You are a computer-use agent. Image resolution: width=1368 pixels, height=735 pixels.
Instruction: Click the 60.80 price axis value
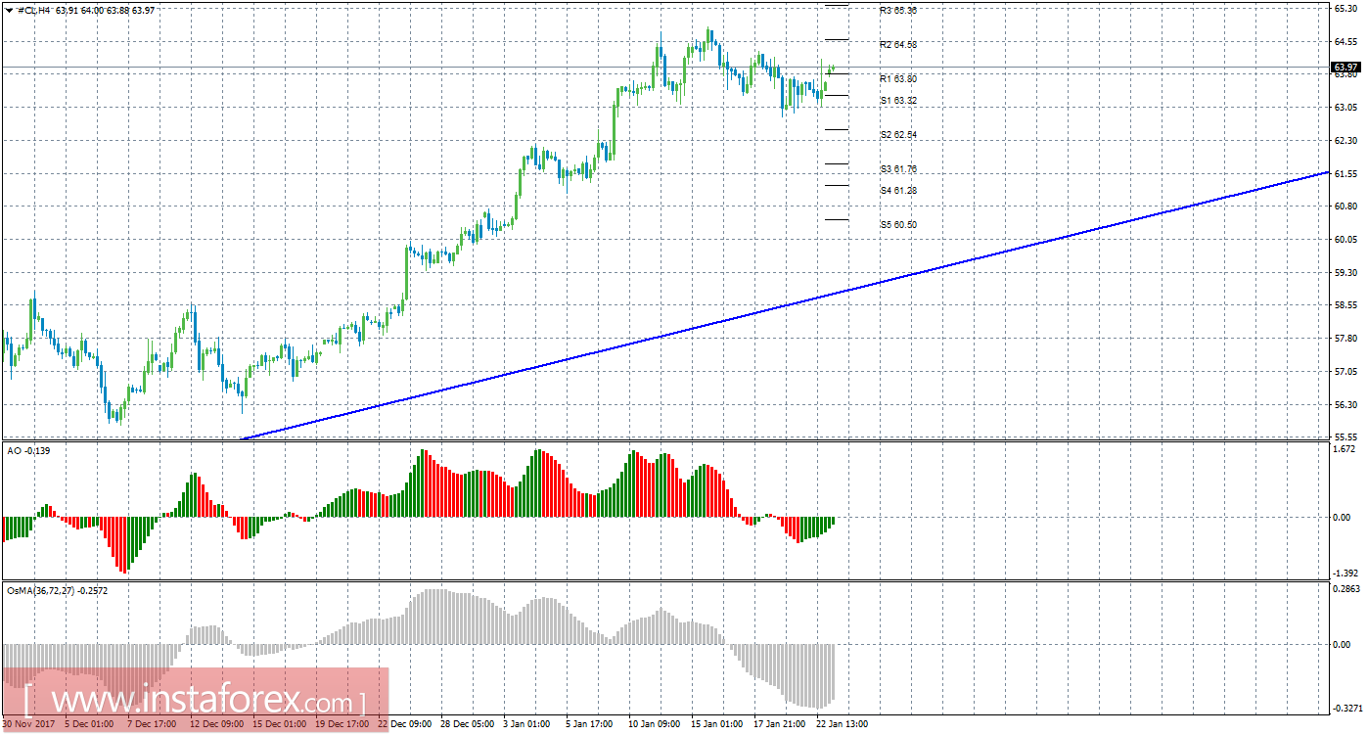click(x=1345, y=207)
